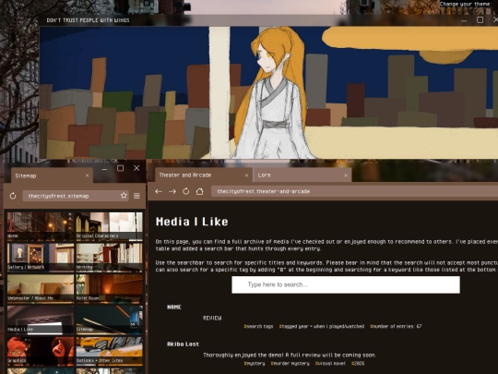Open the Media I Like thumbnail
The height and width of the screenshot is (374, 498).
[x=41, y=320]
